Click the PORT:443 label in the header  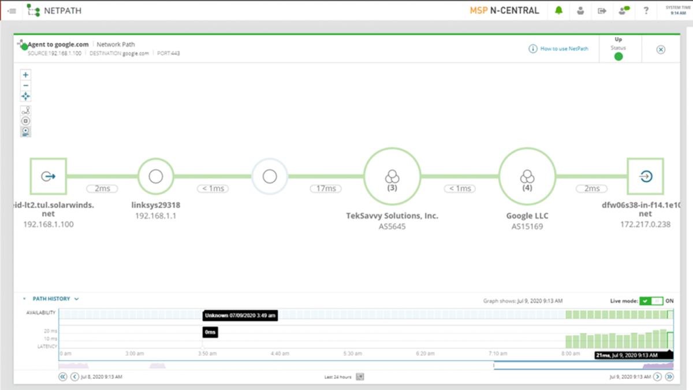169,54
